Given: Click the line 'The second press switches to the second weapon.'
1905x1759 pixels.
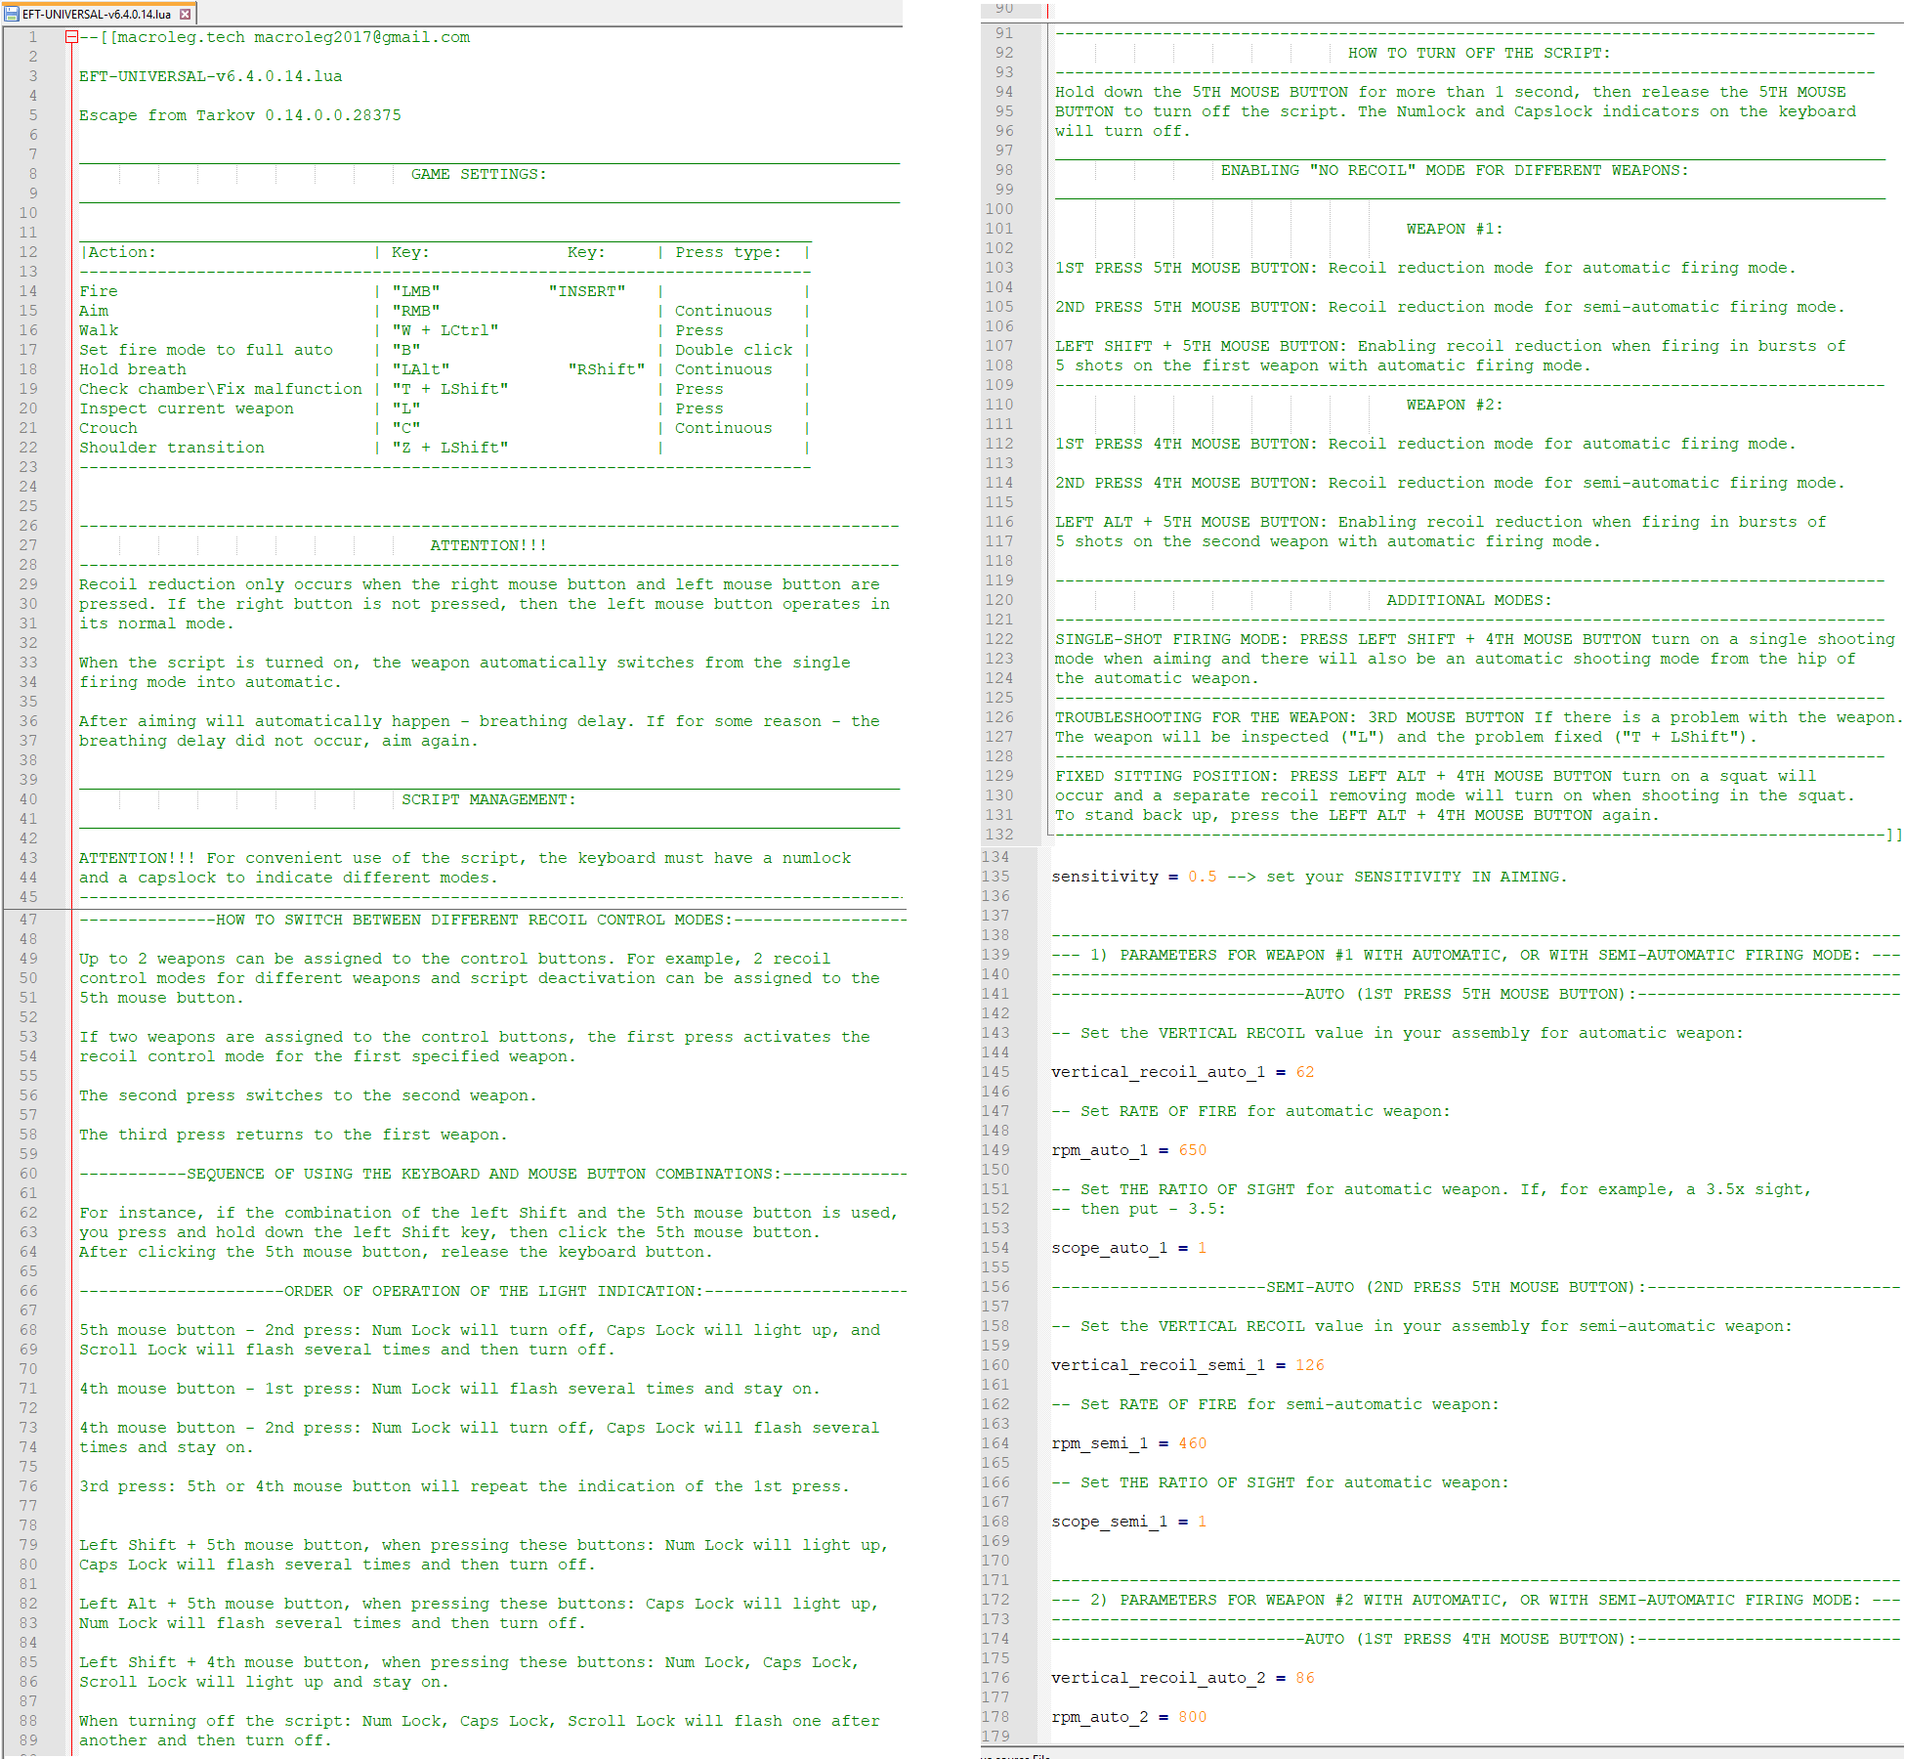Looking at the screenshot, I should click(x=308, y=1095).
